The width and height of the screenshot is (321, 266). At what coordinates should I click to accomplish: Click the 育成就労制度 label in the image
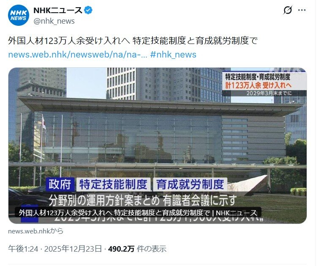[190, 184]
